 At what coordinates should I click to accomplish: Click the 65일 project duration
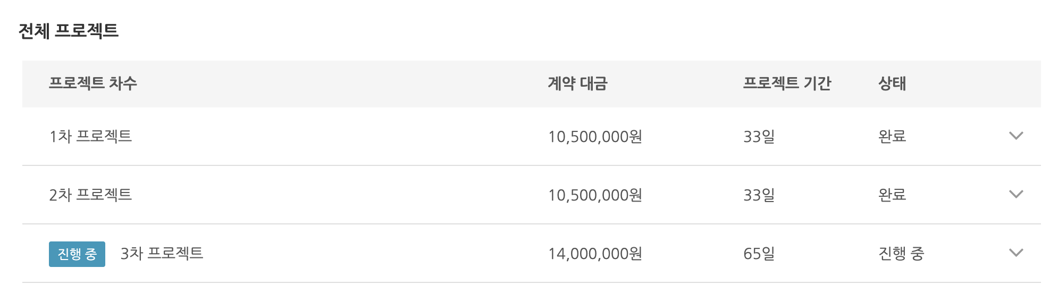coord(759,254)
